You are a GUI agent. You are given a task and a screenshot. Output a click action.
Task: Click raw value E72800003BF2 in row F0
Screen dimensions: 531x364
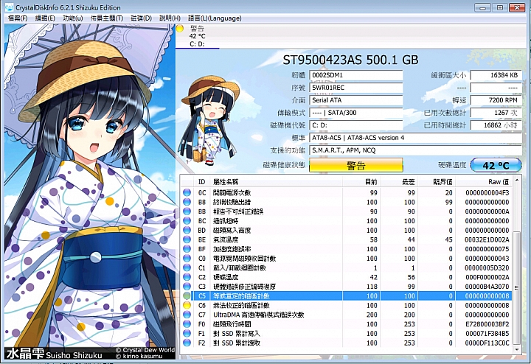(x=487, y=323)
